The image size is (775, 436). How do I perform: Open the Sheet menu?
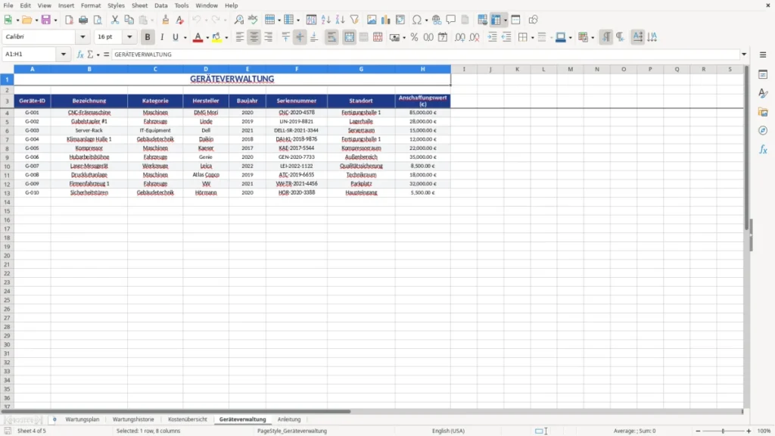[139, 5]
